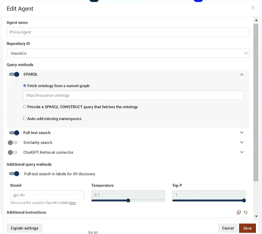Expand the ChatGPT Retrieval connector section
Image resolution: width=262 pixels, height=234 pixels.
point(242,152)
